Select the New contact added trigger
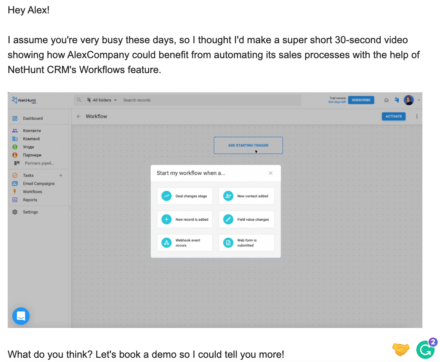This screenshot has width=440, height=362. click(246, 196)
